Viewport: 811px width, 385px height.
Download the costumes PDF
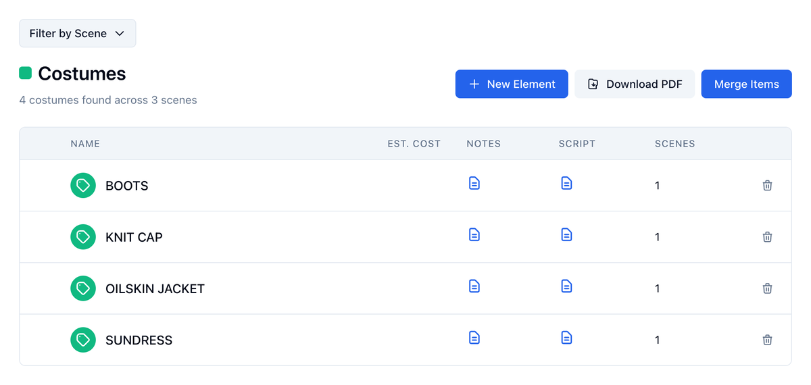[x=635, y=84]
